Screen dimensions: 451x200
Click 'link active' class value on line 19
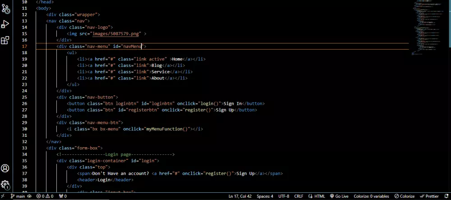pyautogui.click(x=150, y=59)
